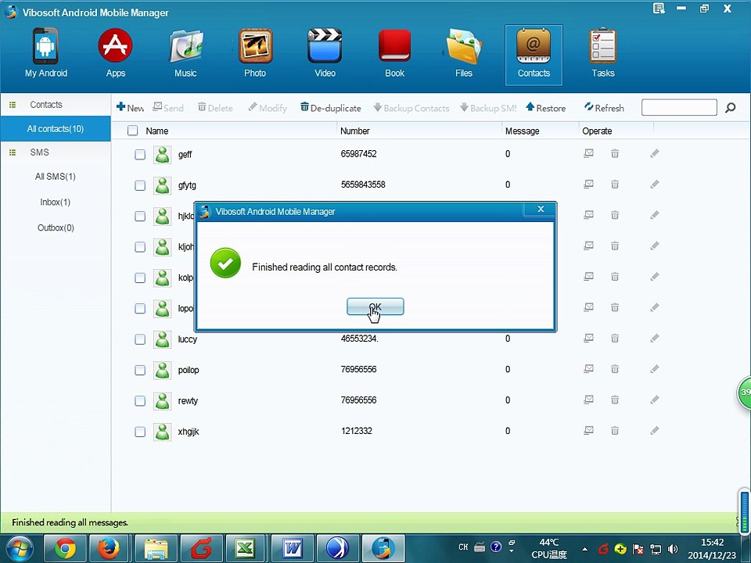
Task: Toggle the select-all Name checkbox
Action: [x=133, y=131]
